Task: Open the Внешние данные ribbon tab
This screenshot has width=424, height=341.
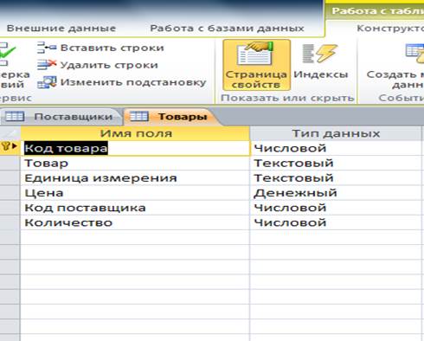Action: point(61,29)
